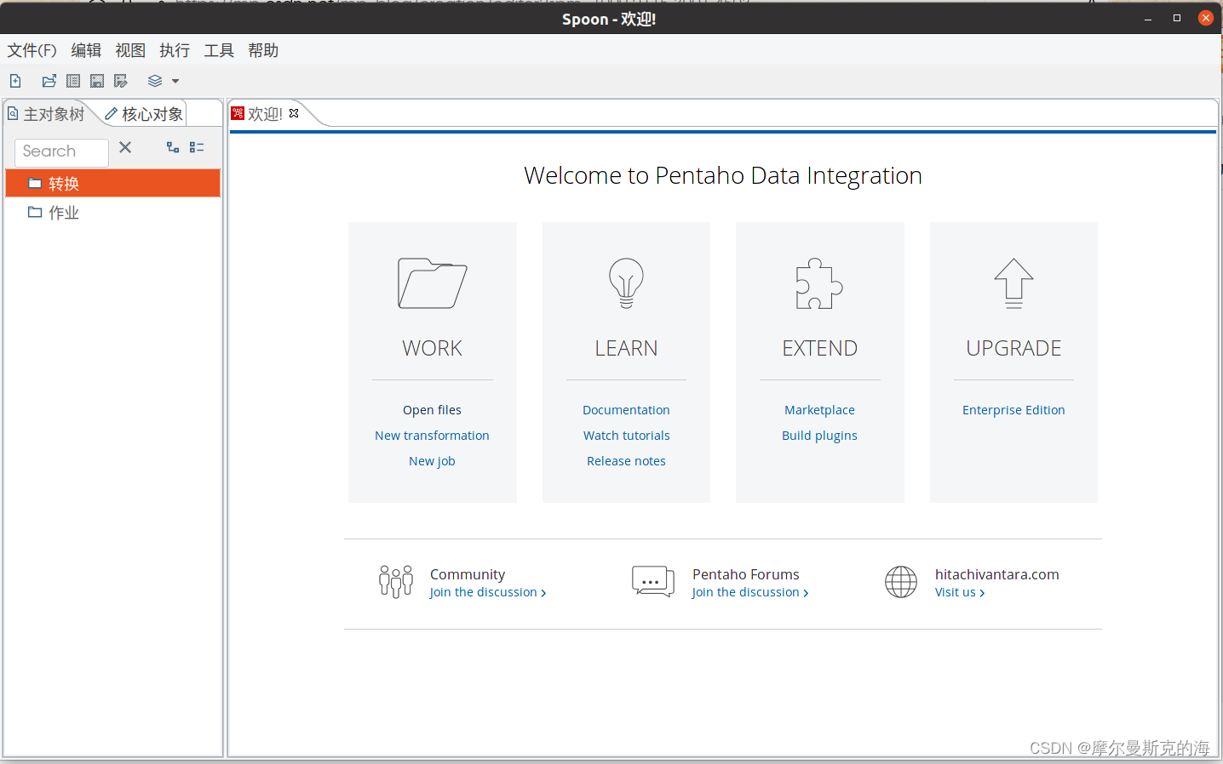Open the perspectives dropdown arrow
Screen dimensions: 1223x764
pyautogui.click(x=175, y=82)
